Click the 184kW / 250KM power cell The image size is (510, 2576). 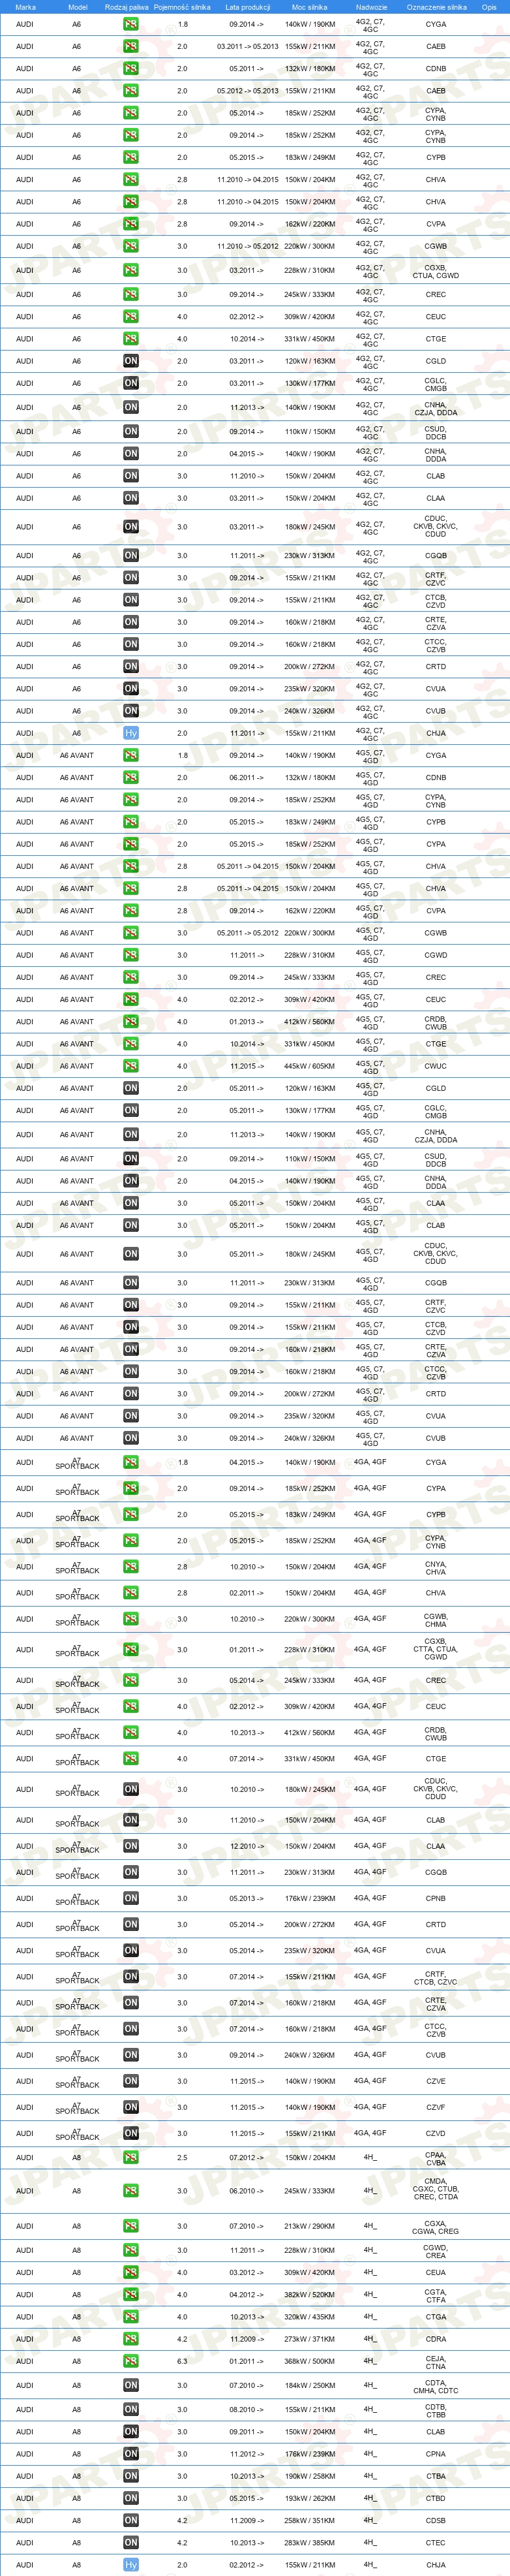pos(310,2385)
